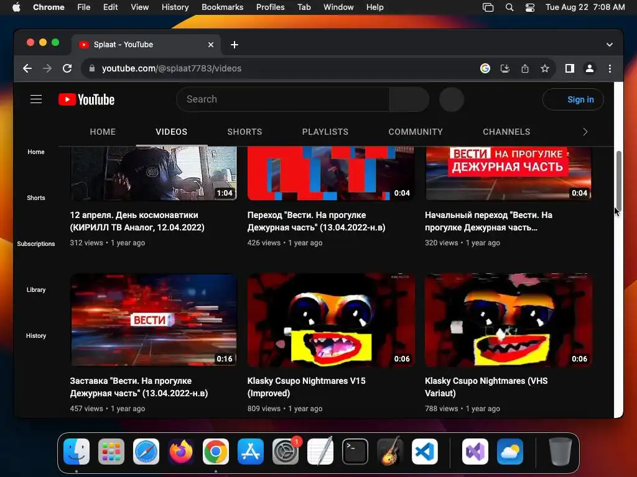This screenshot has width=637, height=477.
Task: Open Finder from the dock
Action: (77, 452)
